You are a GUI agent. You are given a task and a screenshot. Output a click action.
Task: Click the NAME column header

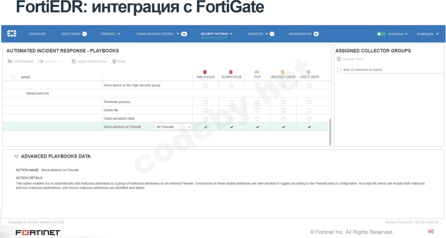25,77
